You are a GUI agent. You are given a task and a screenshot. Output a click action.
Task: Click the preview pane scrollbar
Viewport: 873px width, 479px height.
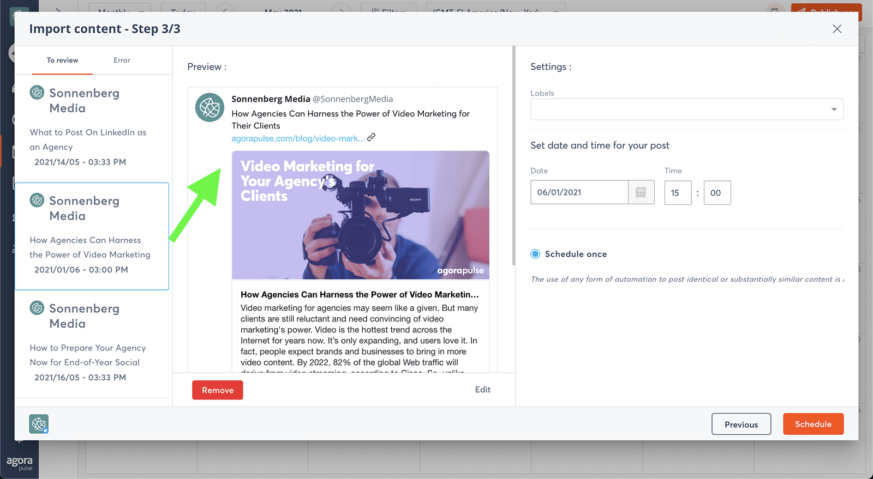[x=513, y=156]
